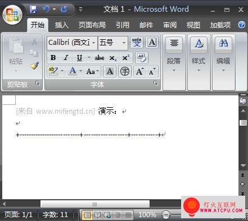Image resolution: width=248 pixels, height=221 pixels.
Task: Activate the Format Painter brush
Action: pos(34,66)
